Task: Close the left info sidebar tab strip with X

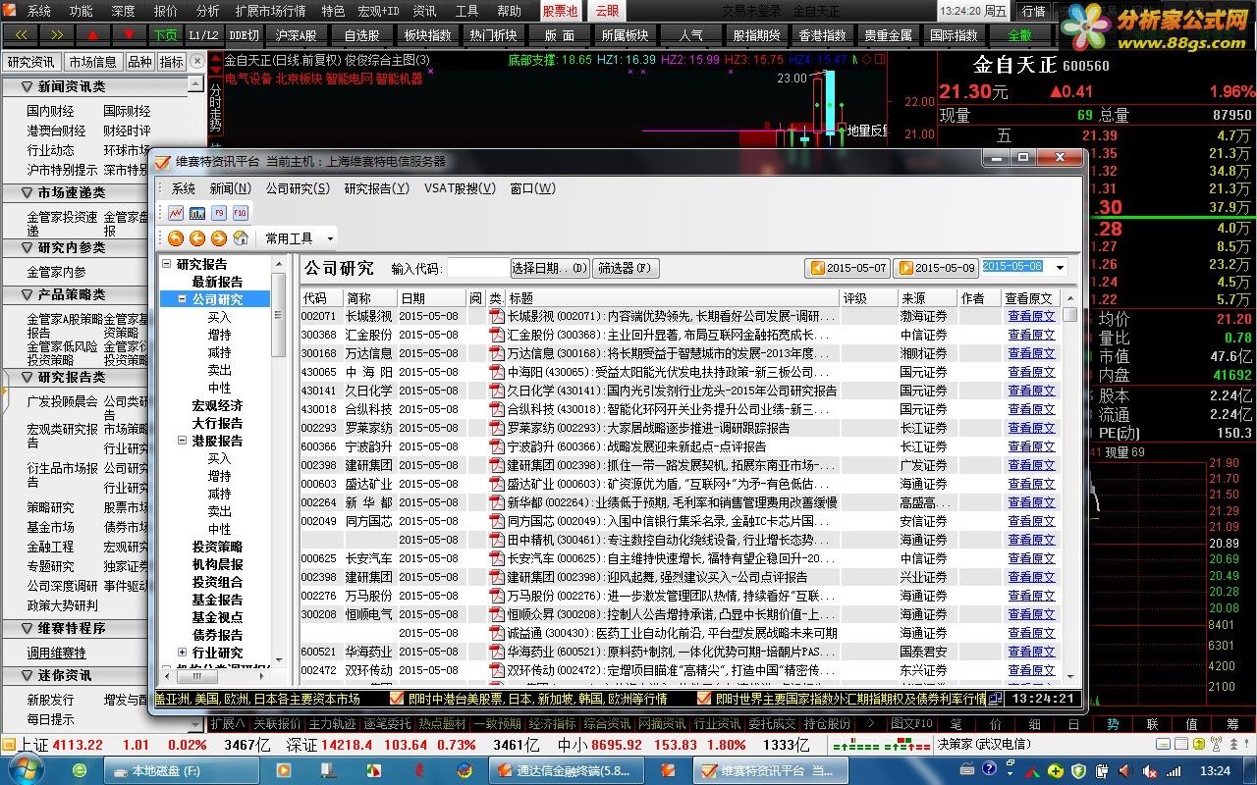Action: [197, 61]
